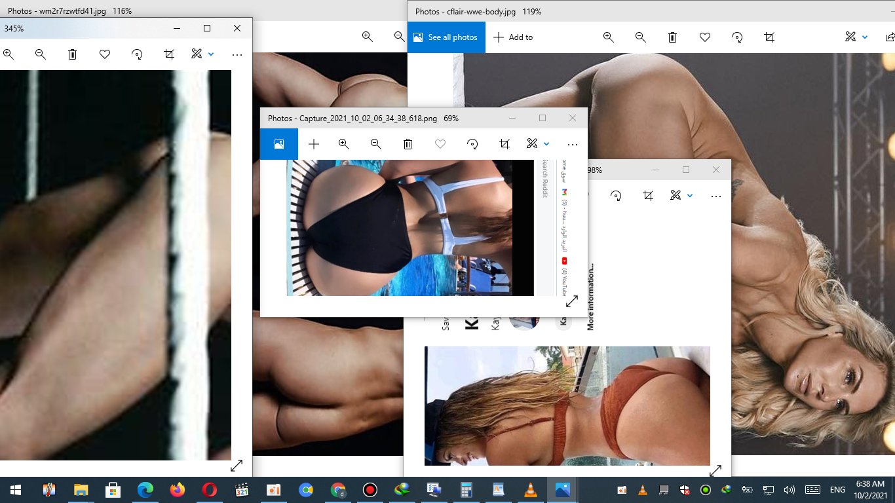The height and width of the screenshot is (503, 895).
Task: Expand the Edit dropdown in the 345% window
Action: pyautogui.click(x=211, y=54)
